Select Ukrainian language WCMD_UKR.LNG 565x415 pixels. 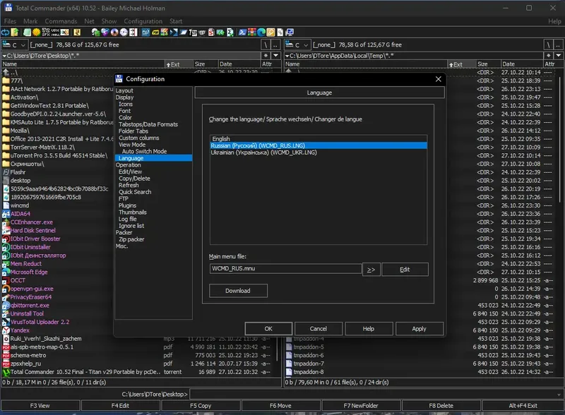(261, 152)
